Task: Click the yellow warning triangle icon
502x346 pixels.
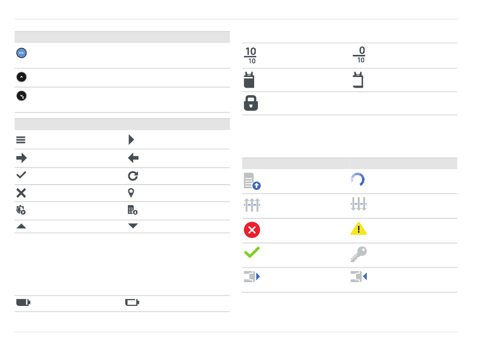Action: (x=358, y=230)
